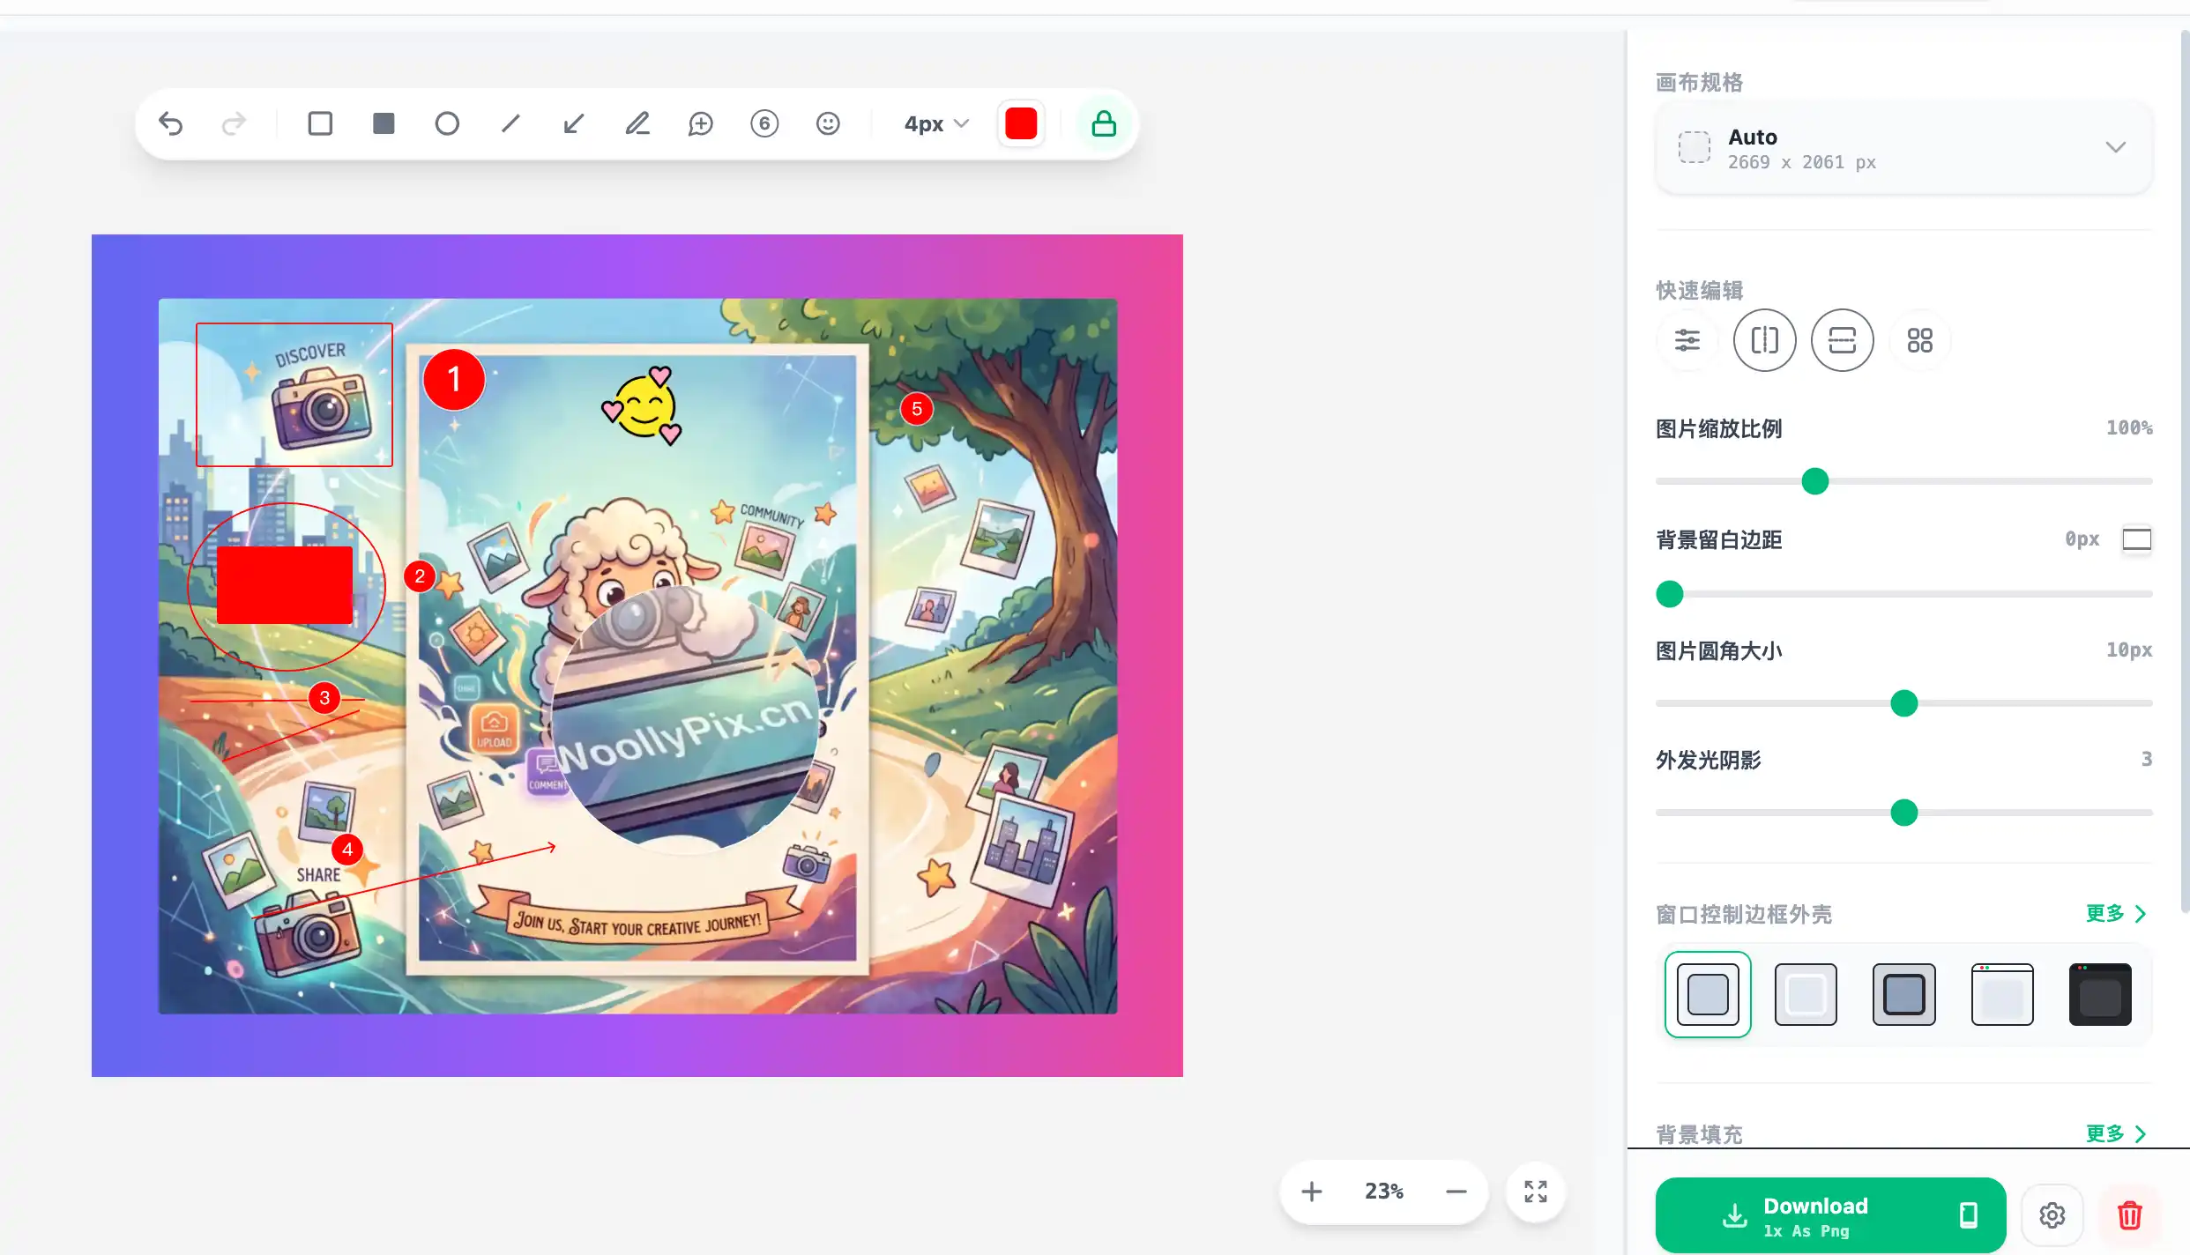Viewport: 2190px width, 1255px height.
Task: Click the 23% zoom level value
Action: [x=1384, y=1192]
